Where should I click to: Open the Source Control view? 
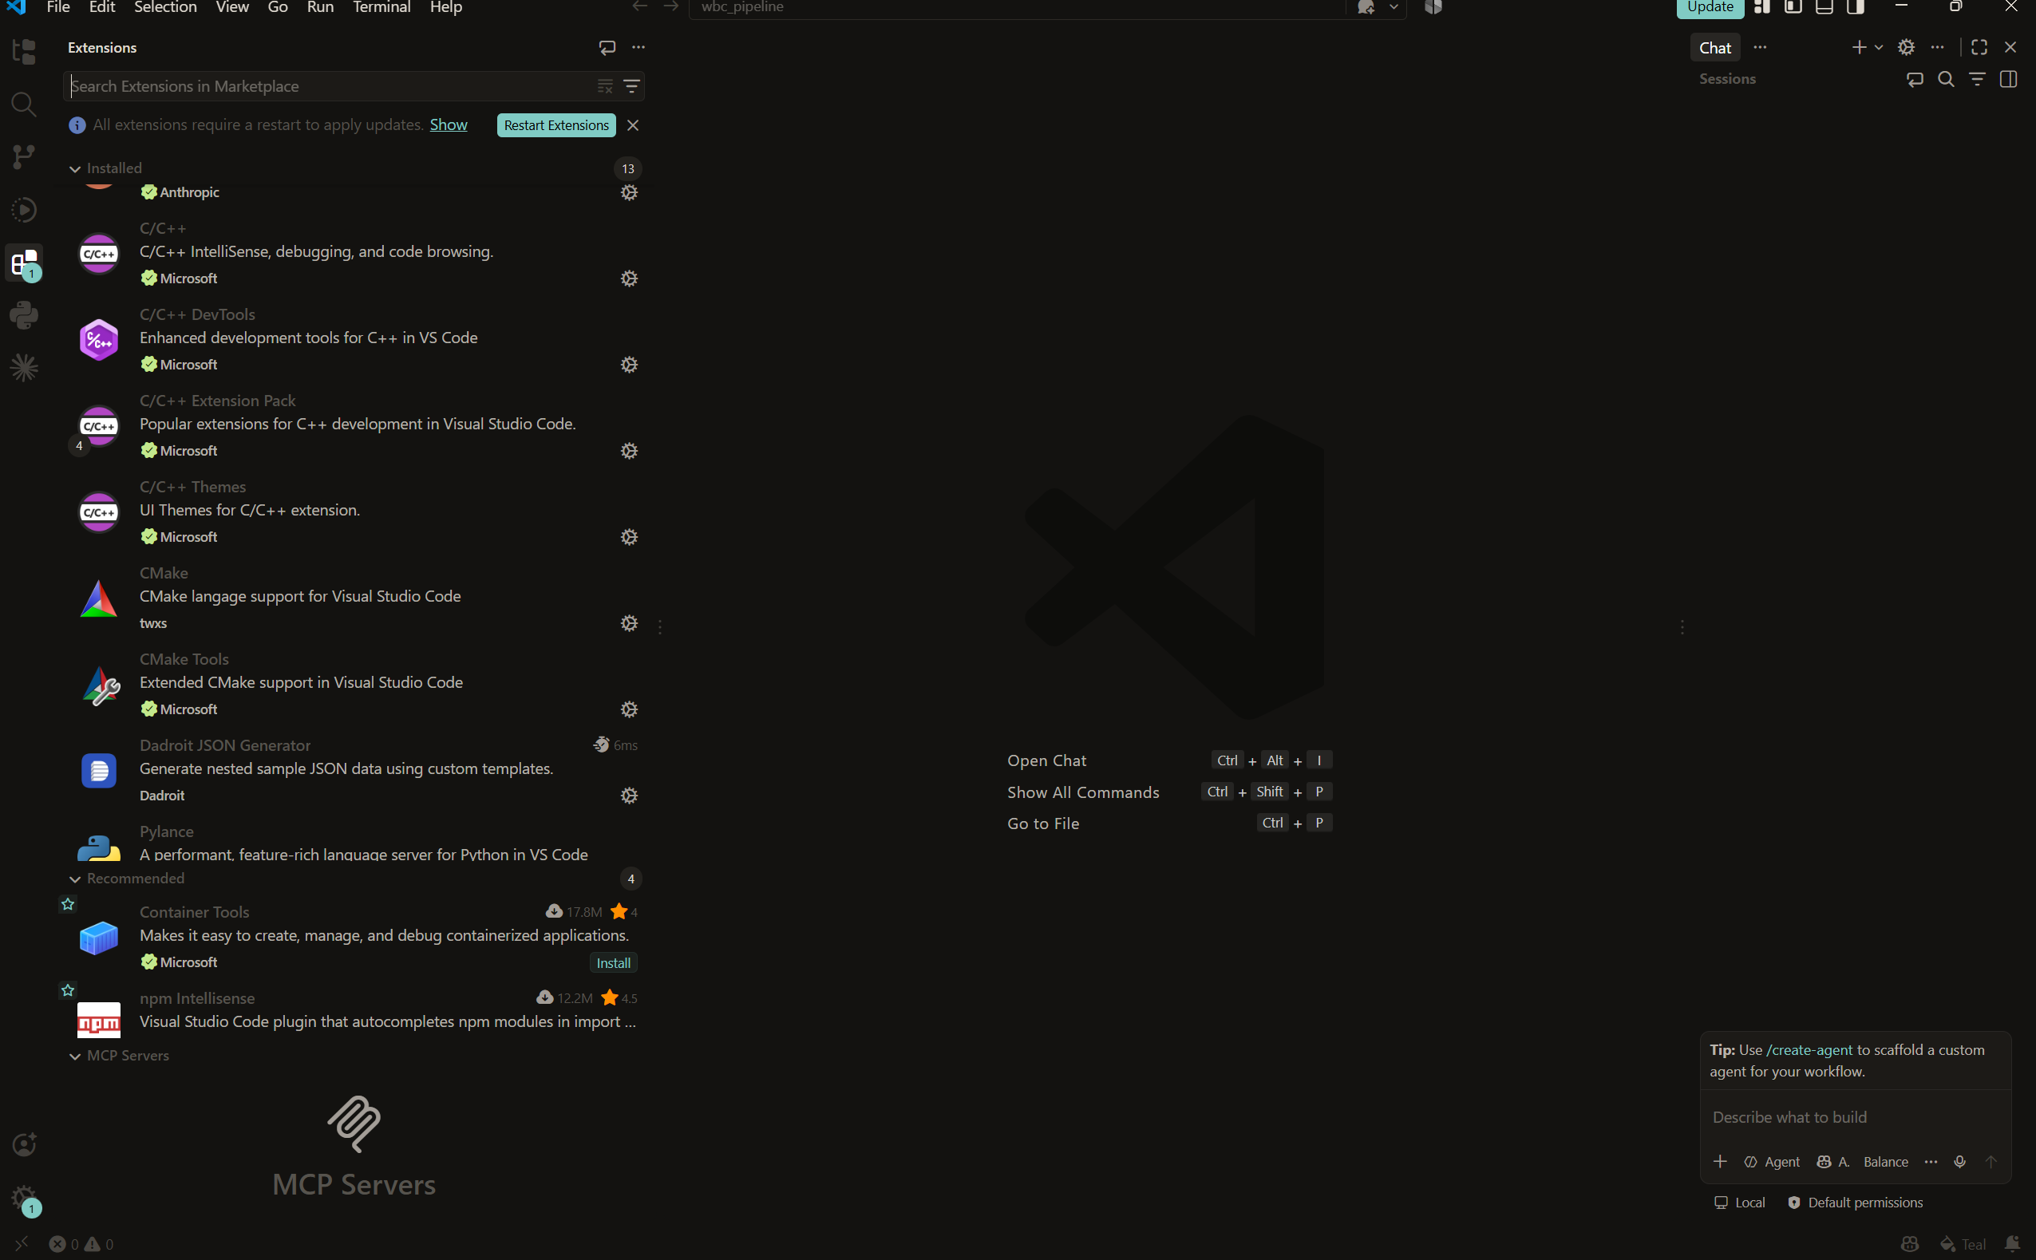click(24, 156)
